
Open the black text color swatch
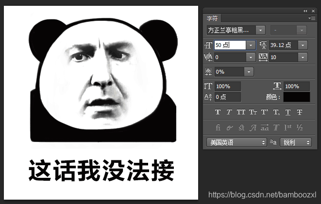pyautogui.click(x=297, y=97)
